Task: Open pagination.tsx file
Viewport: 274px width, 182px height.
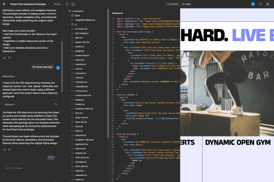Action: point(81,144)
